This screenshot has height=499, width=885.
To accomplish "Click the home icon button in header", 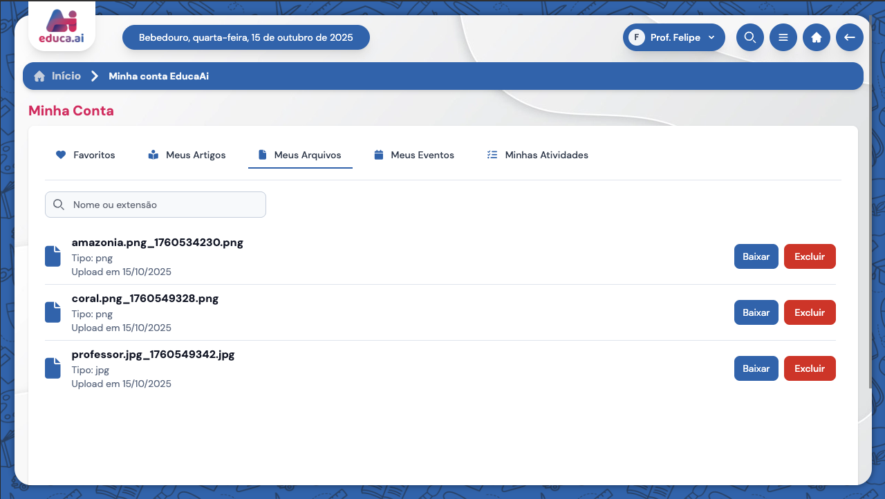I will pyautogui.click(x=816, y=37).
